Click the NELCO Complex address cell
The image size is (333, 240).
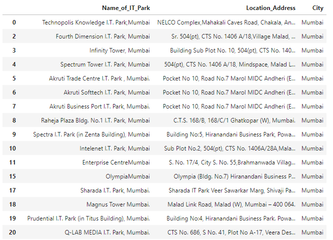point(226,22)
